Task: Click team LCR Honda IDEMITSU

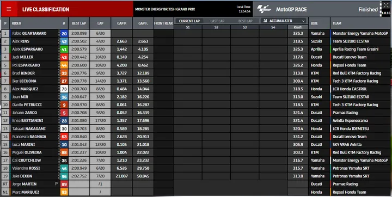Action: 351,128
